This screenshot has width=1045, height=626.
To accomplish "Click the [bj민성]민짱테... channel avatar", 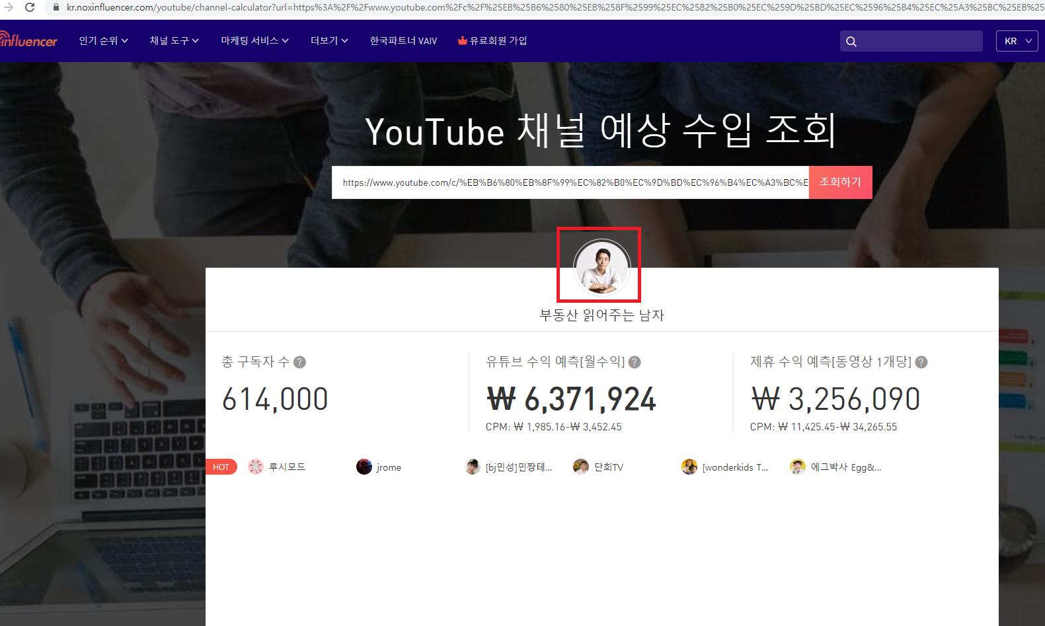I will tap(473, 467).
